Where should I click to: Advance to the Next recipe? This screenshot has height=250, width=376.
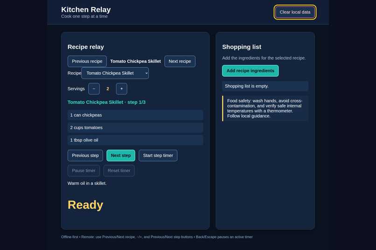coord(180,61)
